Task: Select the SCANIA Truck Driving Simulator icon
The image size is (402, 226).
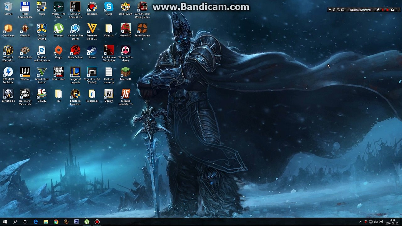Action: pyautogui.click(x=142, y=10)
